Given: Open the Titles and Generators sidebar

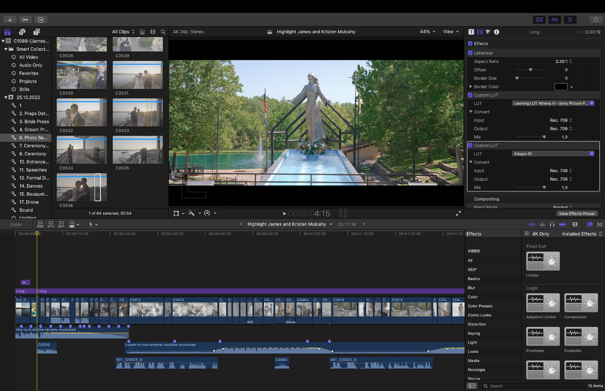Looking at the screenshot, I should (36, 32).
